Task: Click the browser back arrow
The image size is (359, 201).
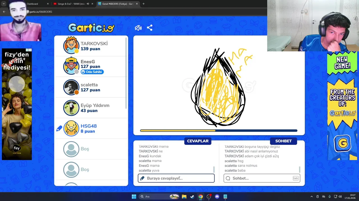Action: coord(4,12)
